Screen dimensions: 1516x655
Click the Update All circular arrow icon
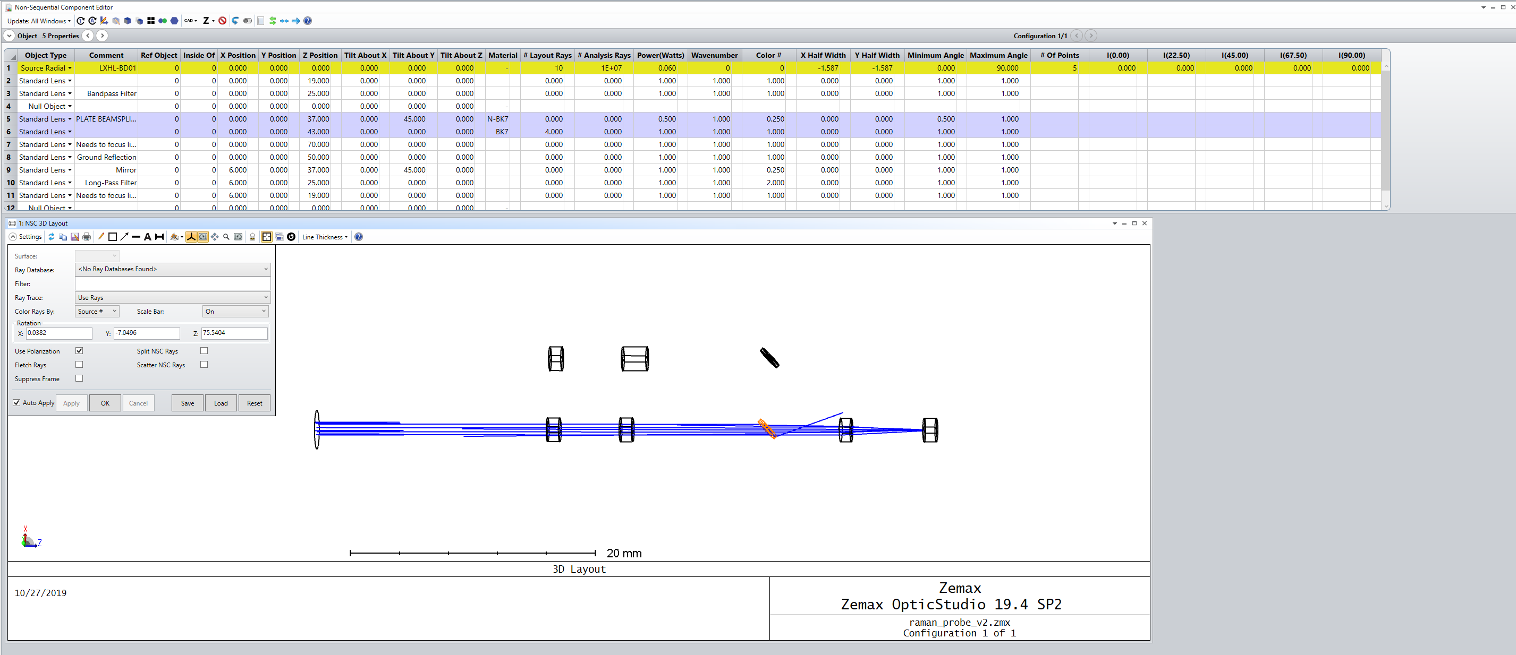92,21
